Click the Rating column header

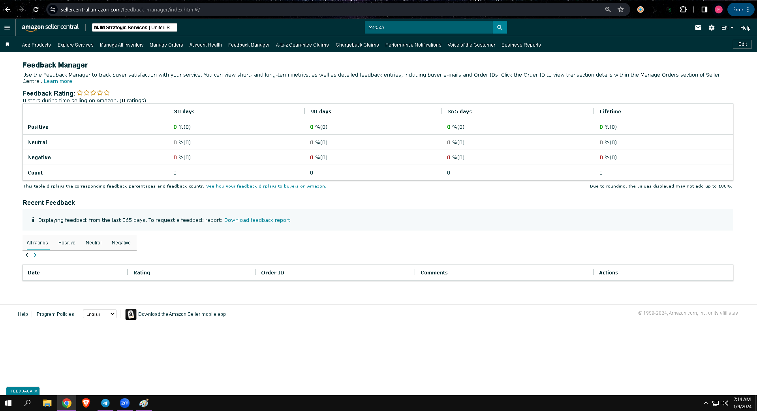pyautogui.click(x=142, y=273)
